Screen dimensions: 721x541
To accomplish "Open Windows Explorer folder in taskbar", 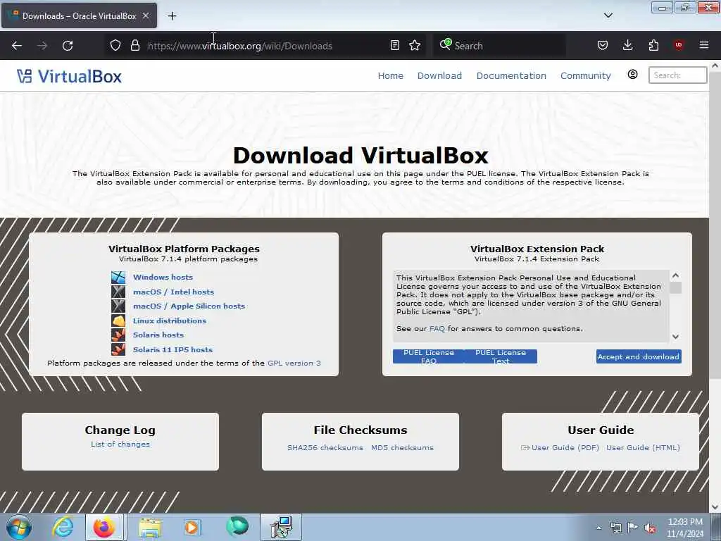I will coord(150,527).
